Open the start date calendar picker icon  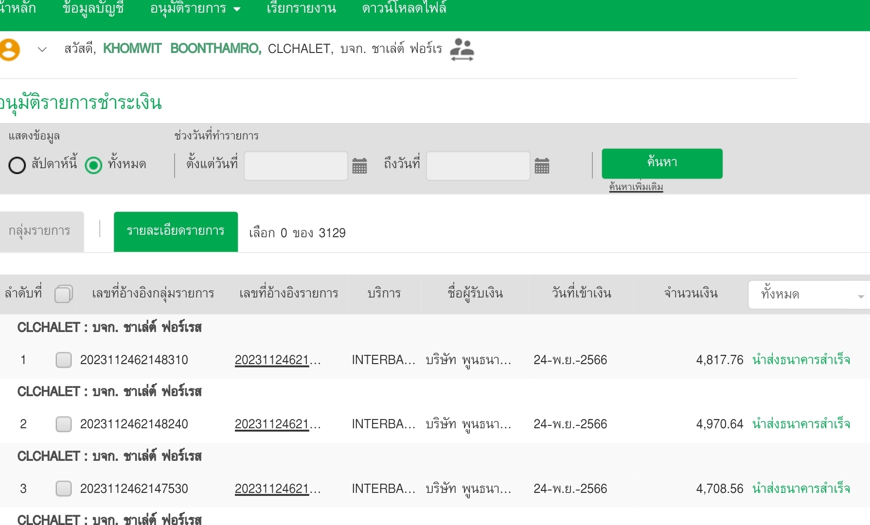click(359, 166)
